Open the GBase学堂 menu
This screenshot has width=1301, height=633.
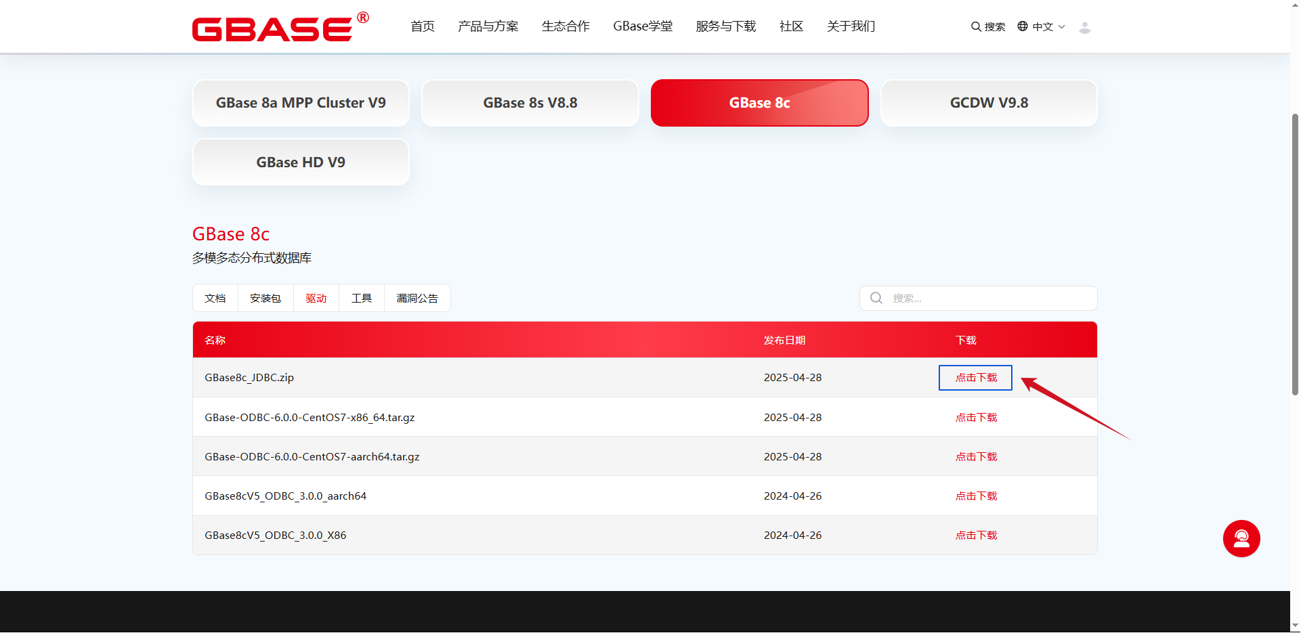(x=643, y=26)
